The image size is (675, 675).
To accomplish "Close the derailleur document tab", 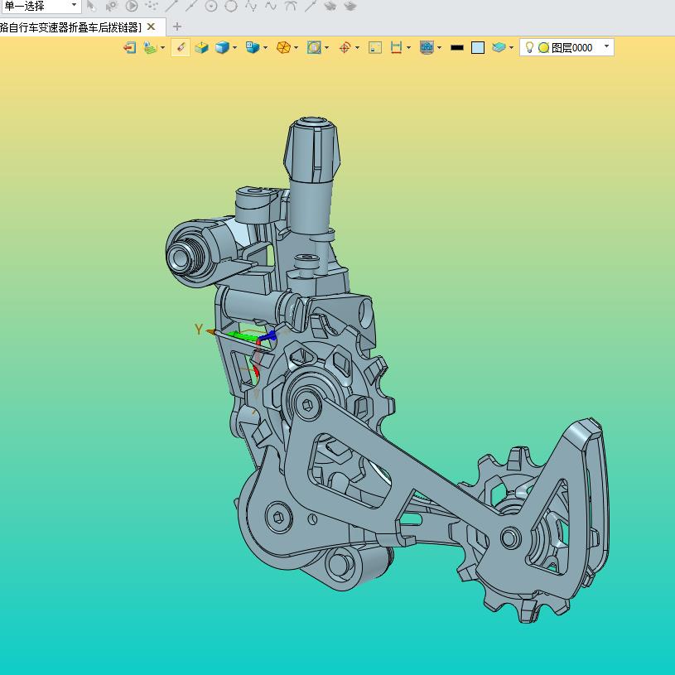I will click(x=151, y=27).
